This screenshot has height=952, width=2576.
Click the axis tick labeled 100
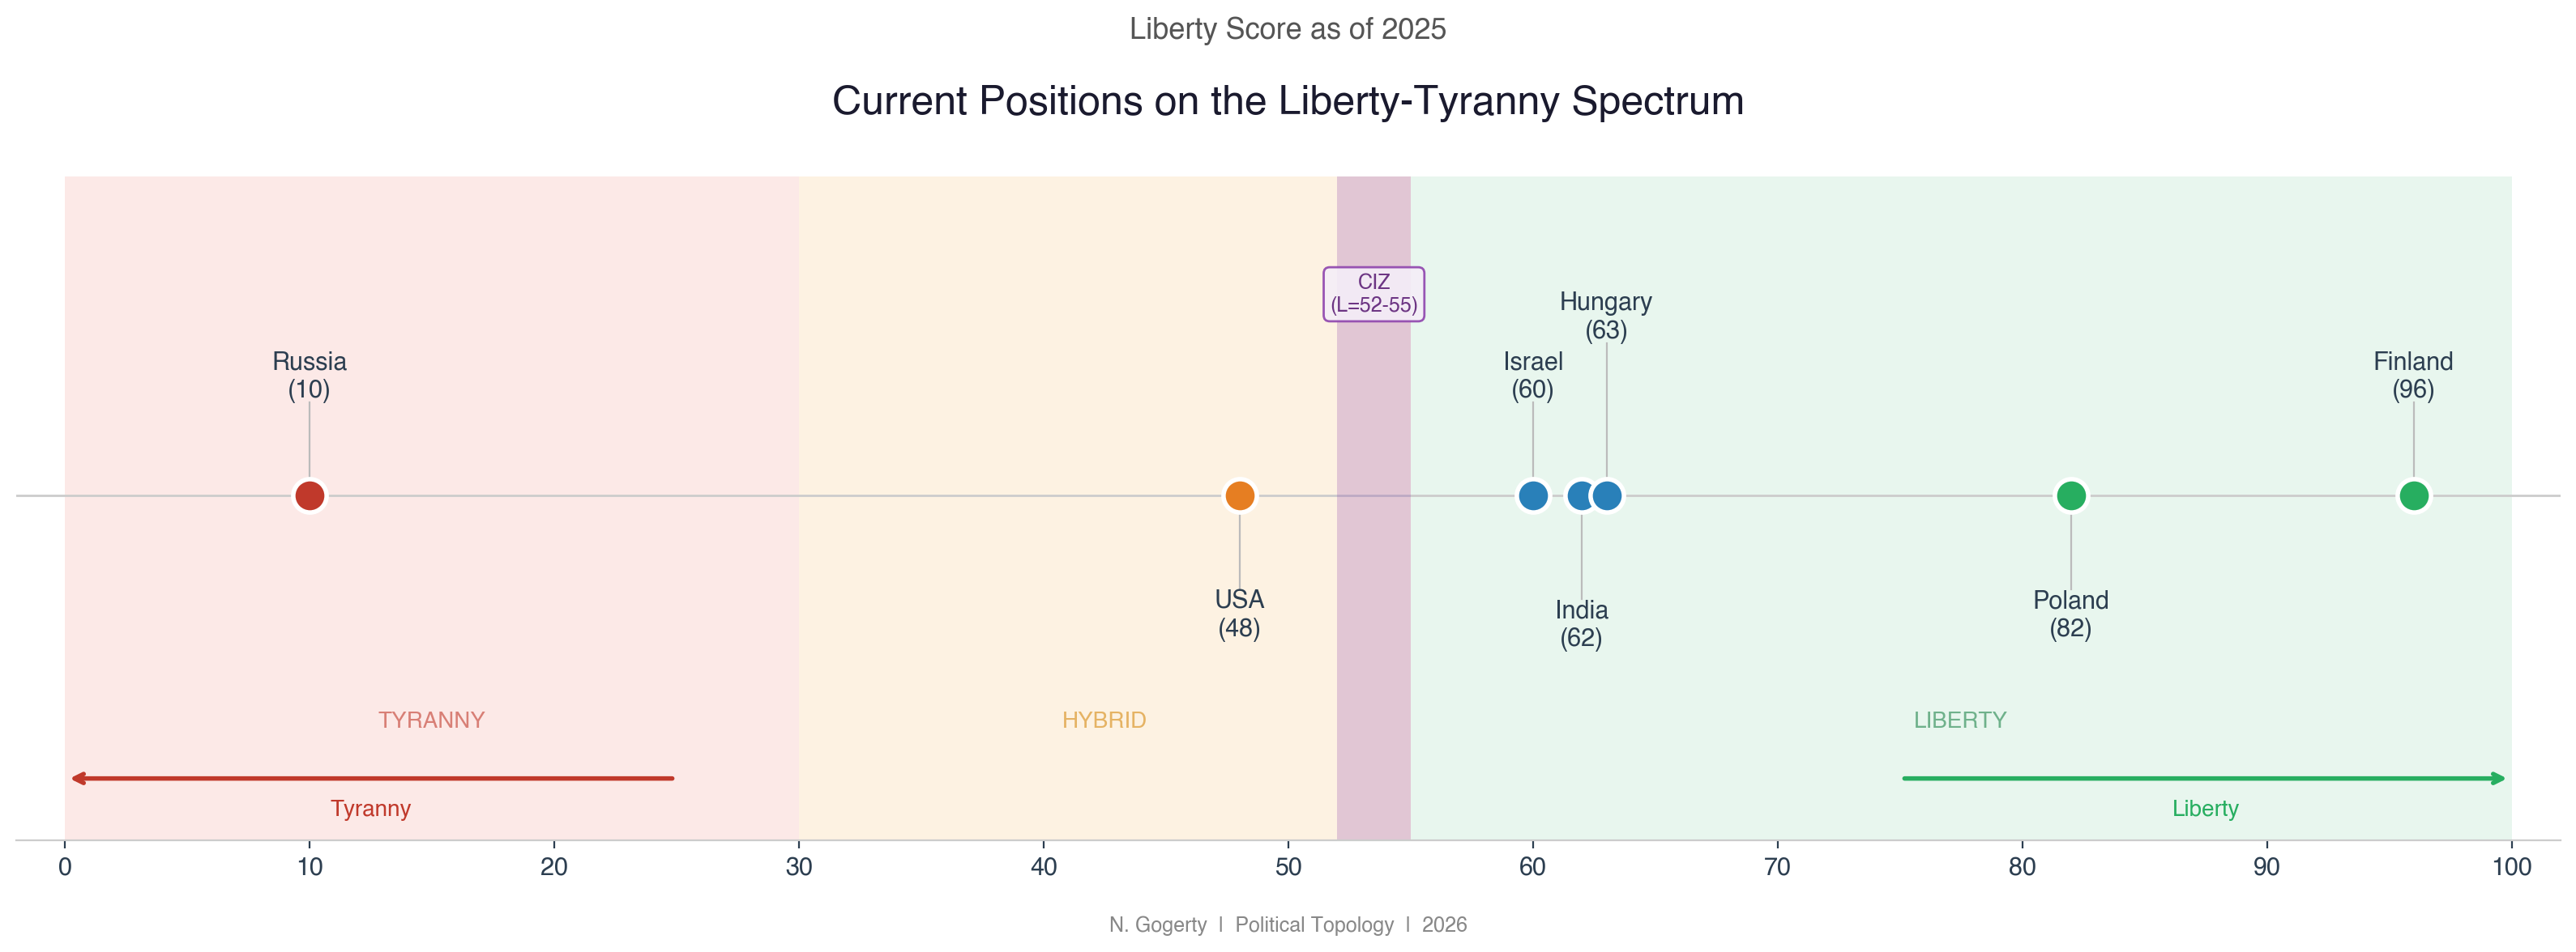tap(2510, 866)
